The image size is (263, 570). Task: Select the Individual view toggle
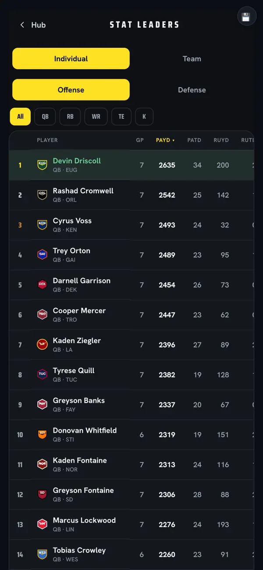pos(71,59)
